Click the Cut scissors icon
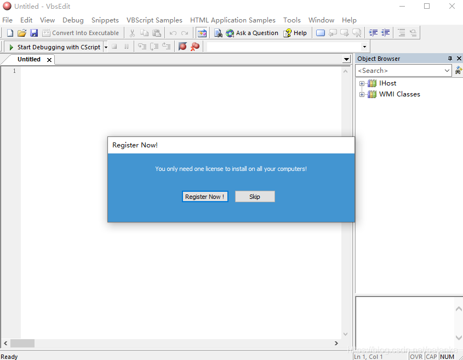 (x=132, y=33)
